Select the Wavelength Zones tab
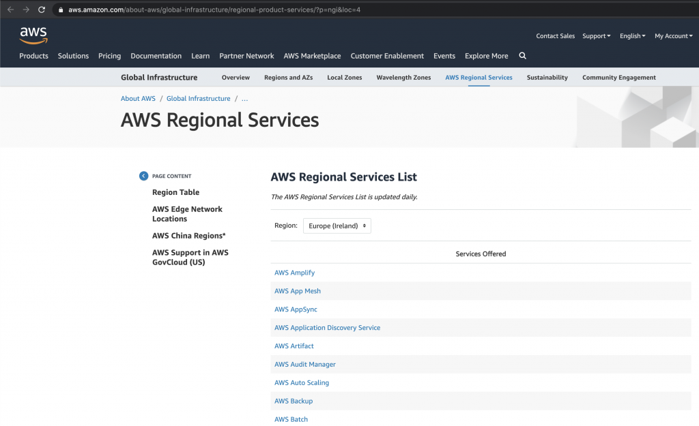Screen dimensions: 699x426 point(403,77)
